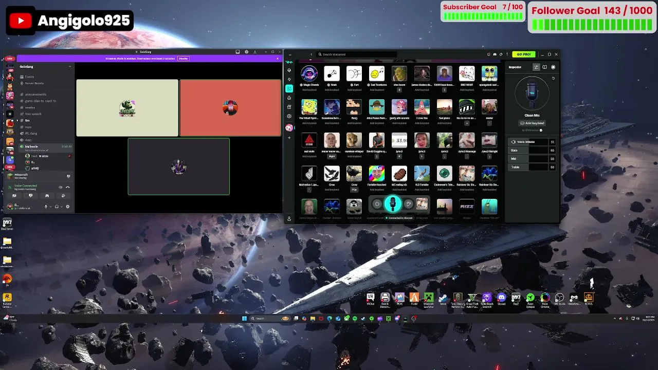Open Voicemod notifications bell icon

488,54
